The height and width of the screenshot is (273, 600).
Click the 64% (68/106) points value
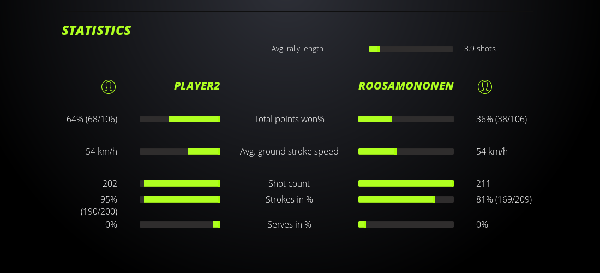click(x=92, y=119)
